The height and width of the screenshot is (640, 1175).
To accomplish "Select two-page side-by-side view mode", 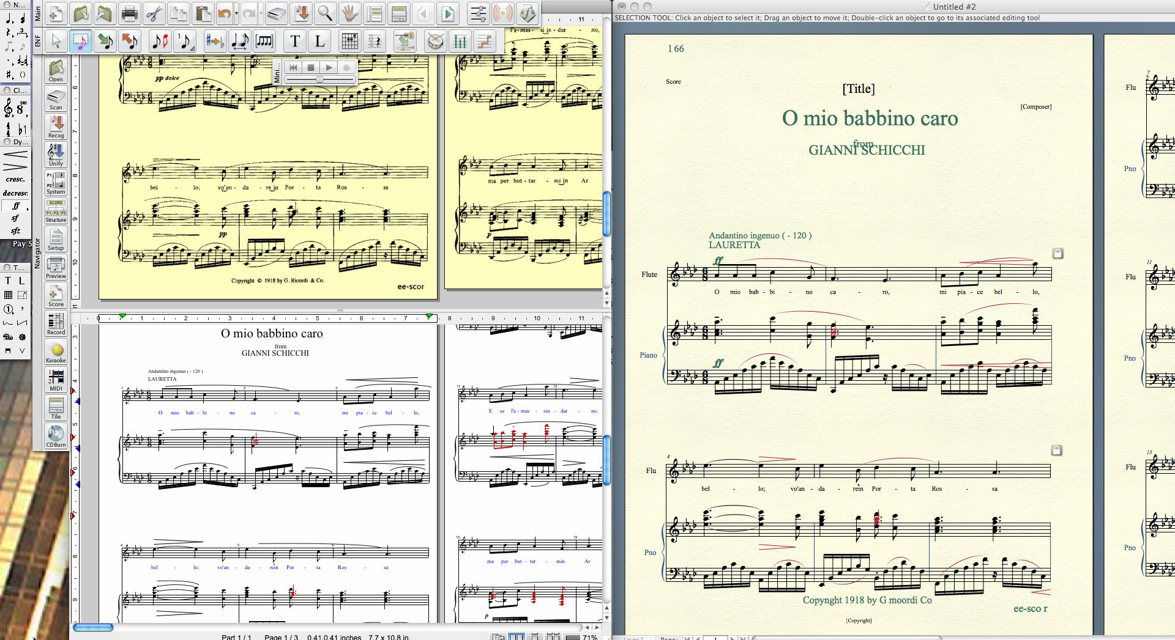I will [x=517, y=637].
